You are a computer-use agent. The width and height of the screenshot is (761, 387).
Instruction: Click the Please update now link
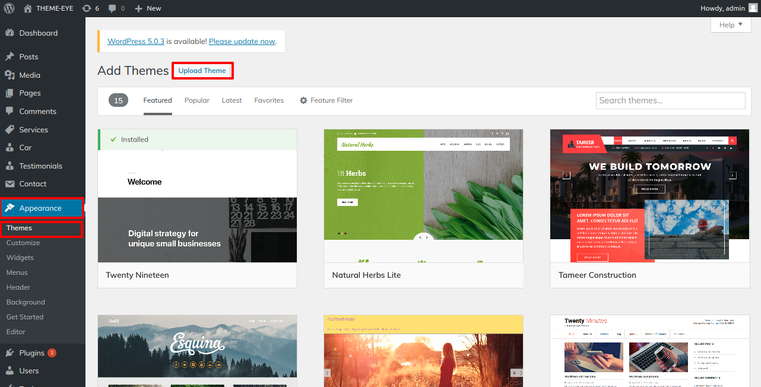(x=242, y=41)
